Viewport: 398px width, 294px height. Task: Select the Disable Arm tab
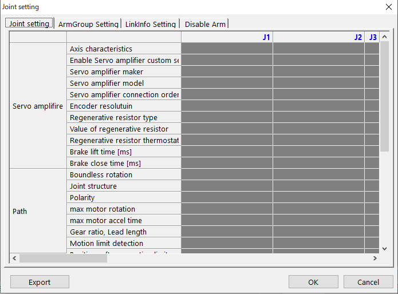(x=205, y=24)
